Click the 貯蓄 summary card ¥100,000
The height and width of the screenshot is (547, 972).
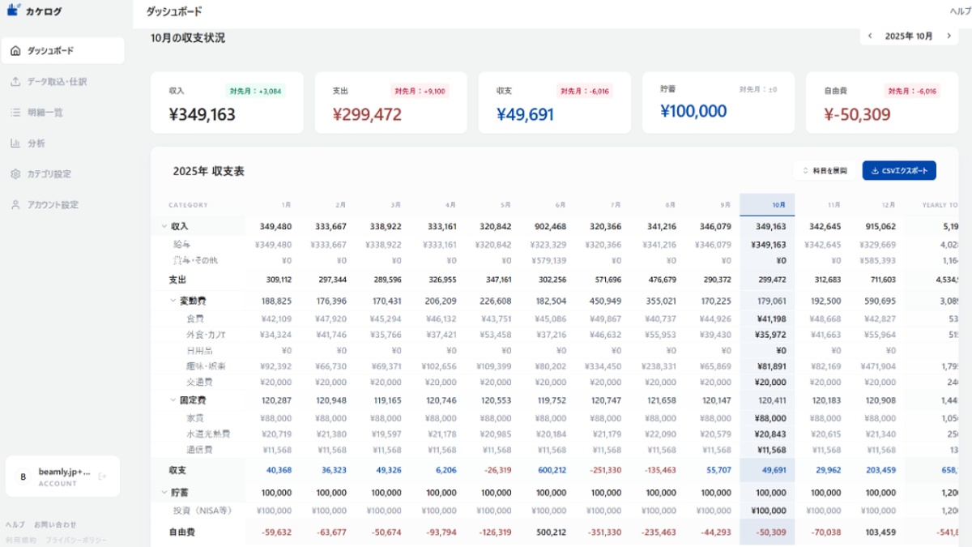coord(718,103)
